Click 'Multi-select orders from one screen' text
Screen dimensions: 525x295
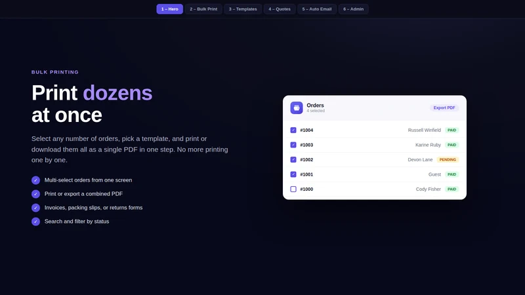(x=89, y=180)
